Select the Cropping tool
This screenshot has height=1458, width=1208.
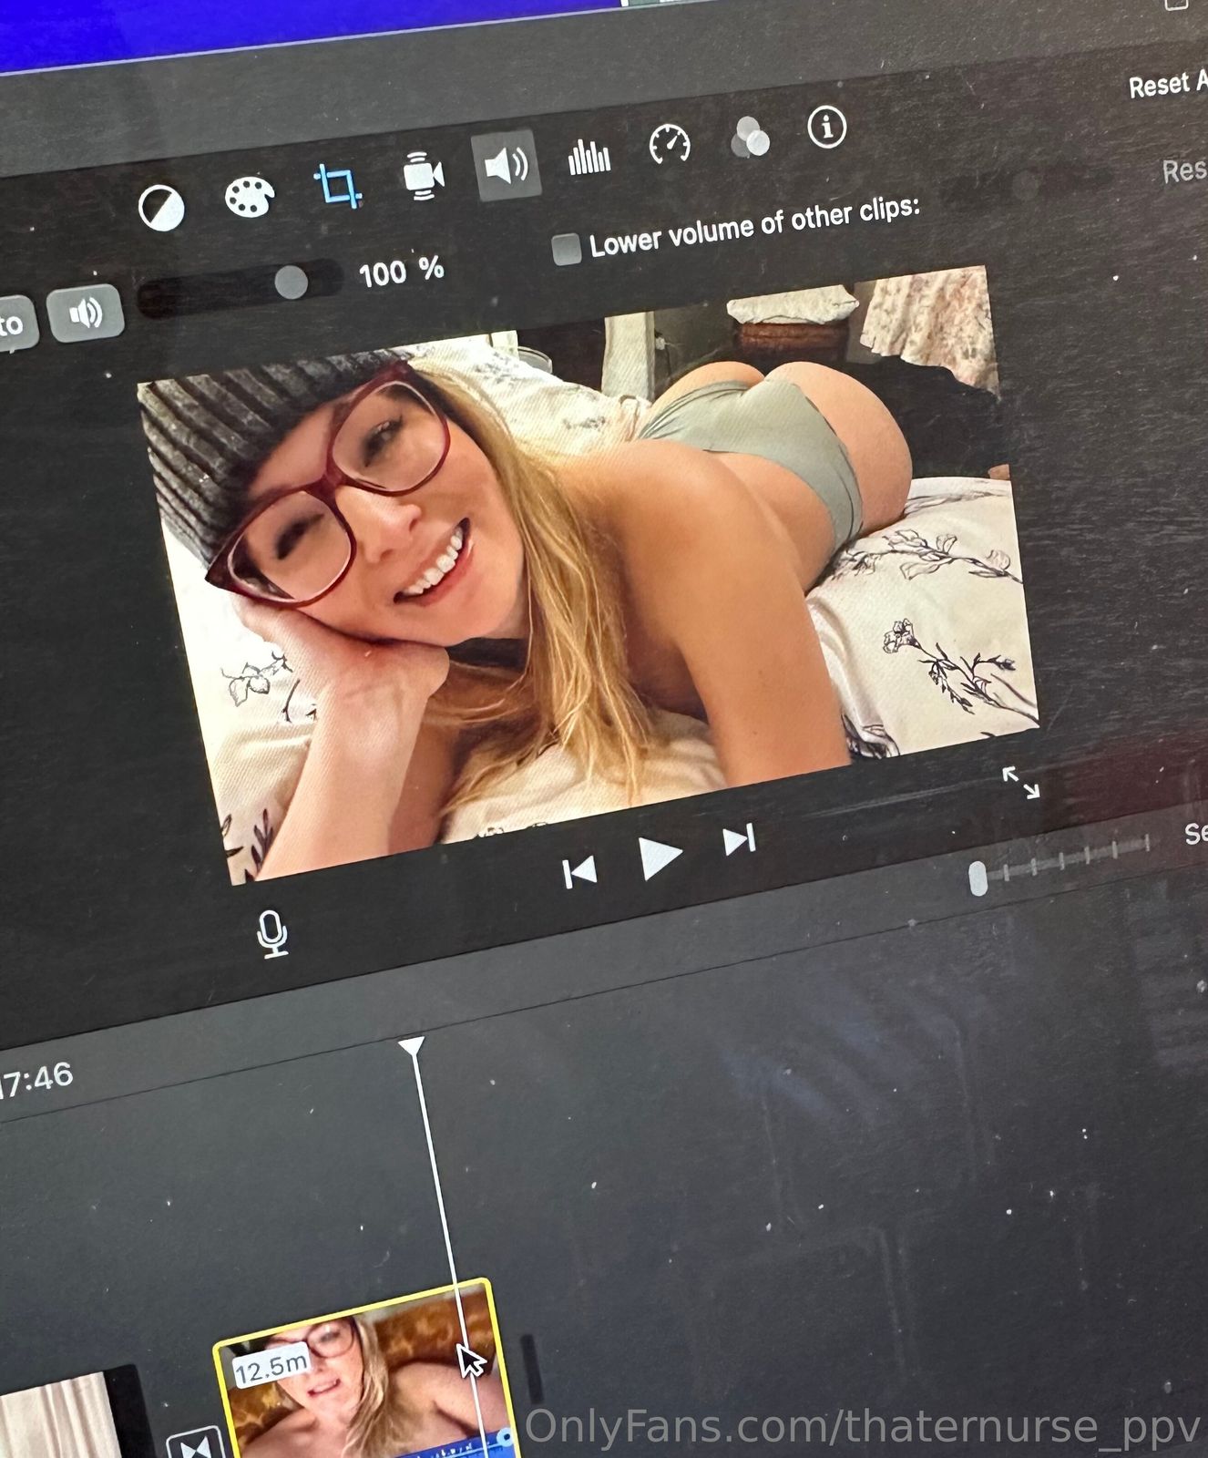[x=337, y=186]
